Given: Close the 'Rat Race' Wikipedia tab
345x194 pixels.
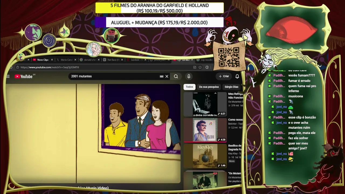Looking at the screenshot, I should click(x=122, y=60).
